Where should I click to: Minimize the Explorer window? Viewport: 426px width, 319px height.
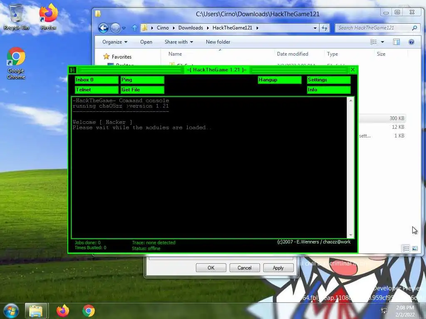(386, 12)
